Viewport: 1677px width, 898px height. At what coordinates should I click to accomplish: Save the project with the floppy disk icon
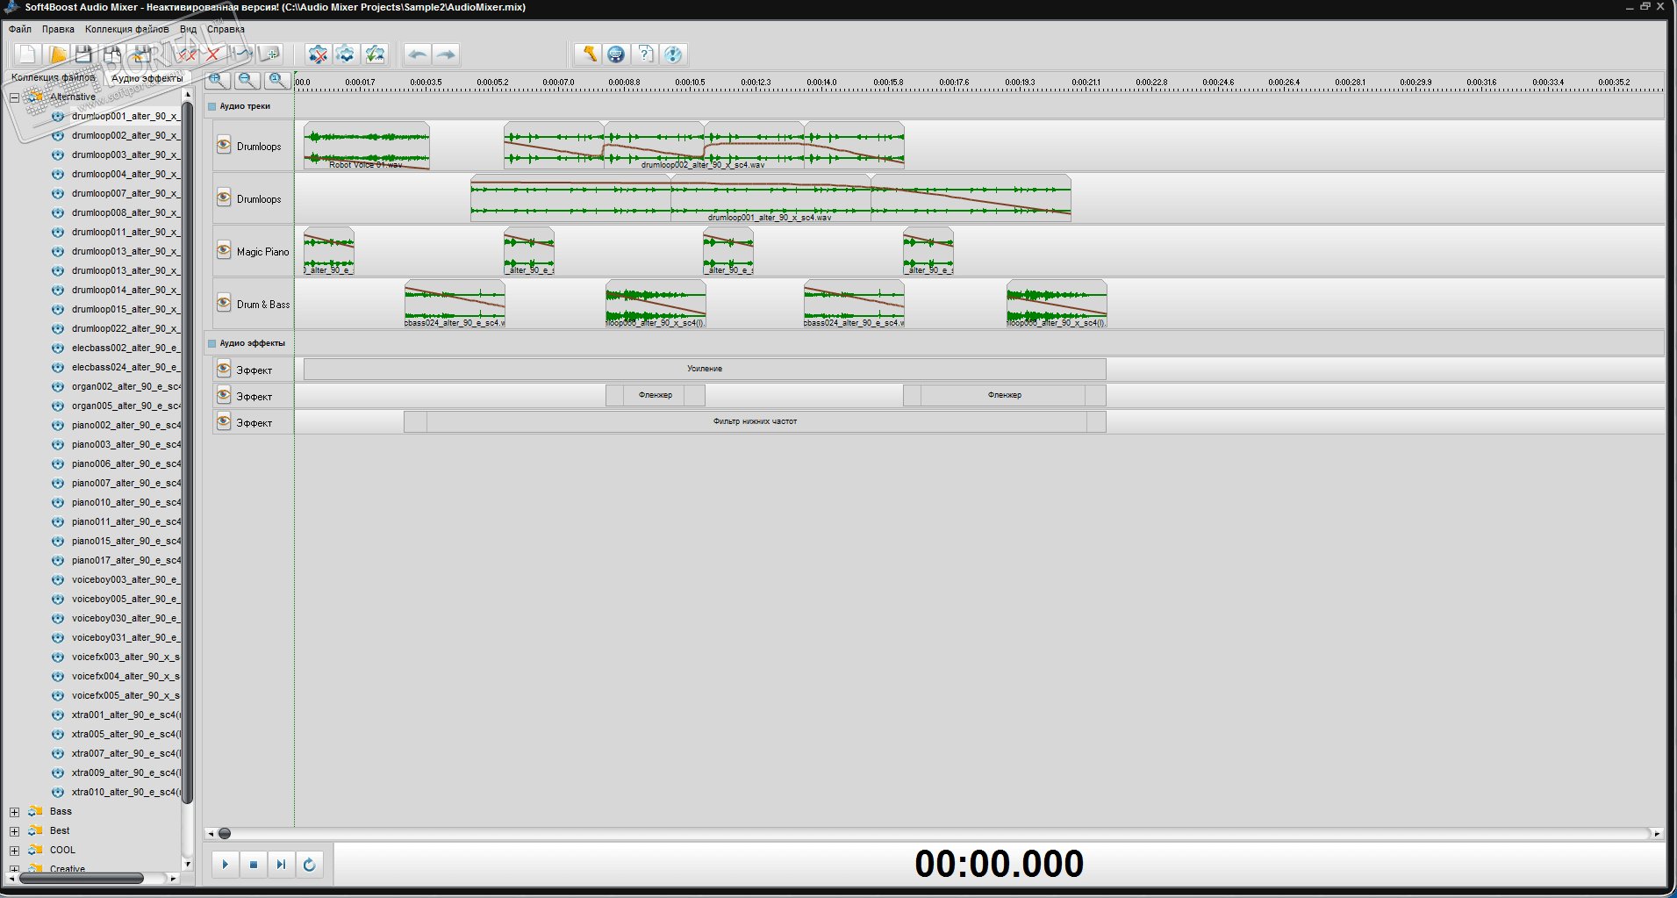(x=83, y=54)
